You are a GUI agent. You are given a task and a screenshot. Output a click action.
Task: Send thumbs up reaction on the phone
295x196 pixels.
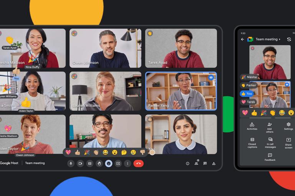(254, 113)
